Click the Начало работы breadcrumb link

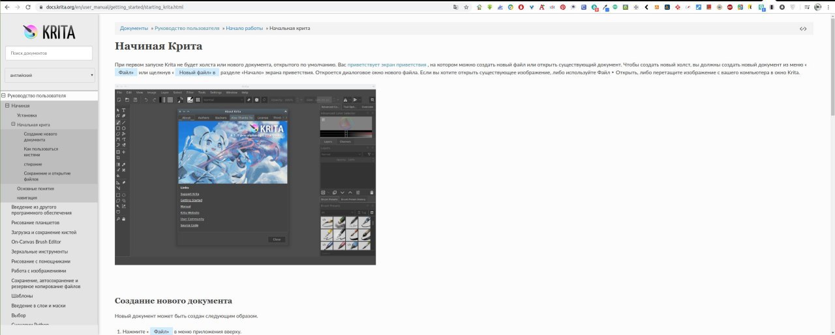pyautogui.click(x=245, y=29)
